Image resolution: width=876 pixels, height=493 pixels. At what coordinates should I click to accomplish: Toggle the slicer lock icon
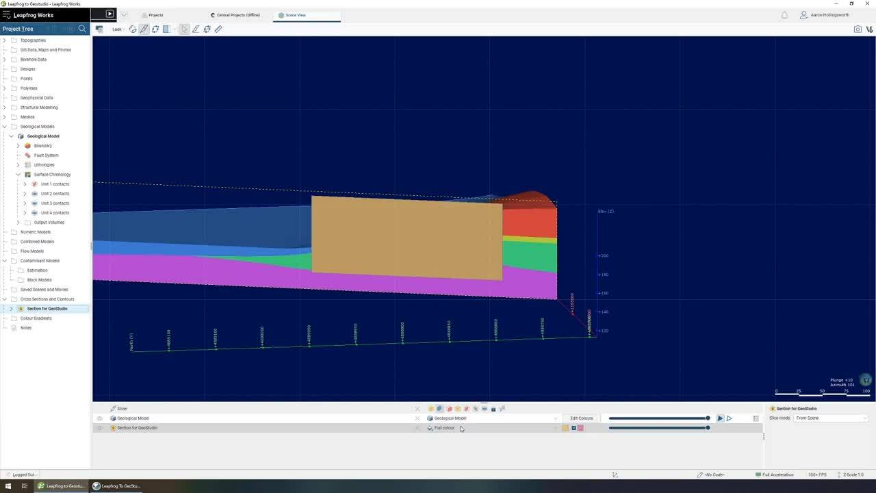point(493,409)
